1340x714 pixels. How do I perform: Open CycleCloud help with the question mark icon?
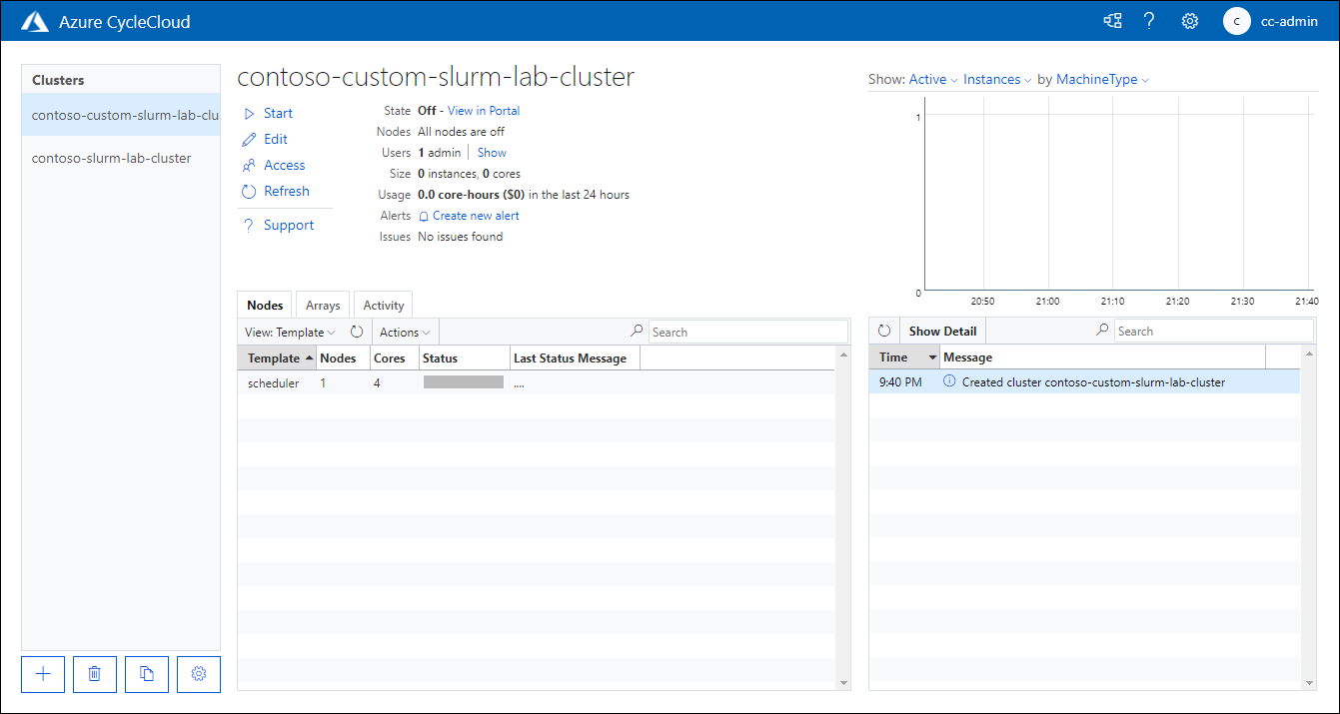pos(1149,20)
